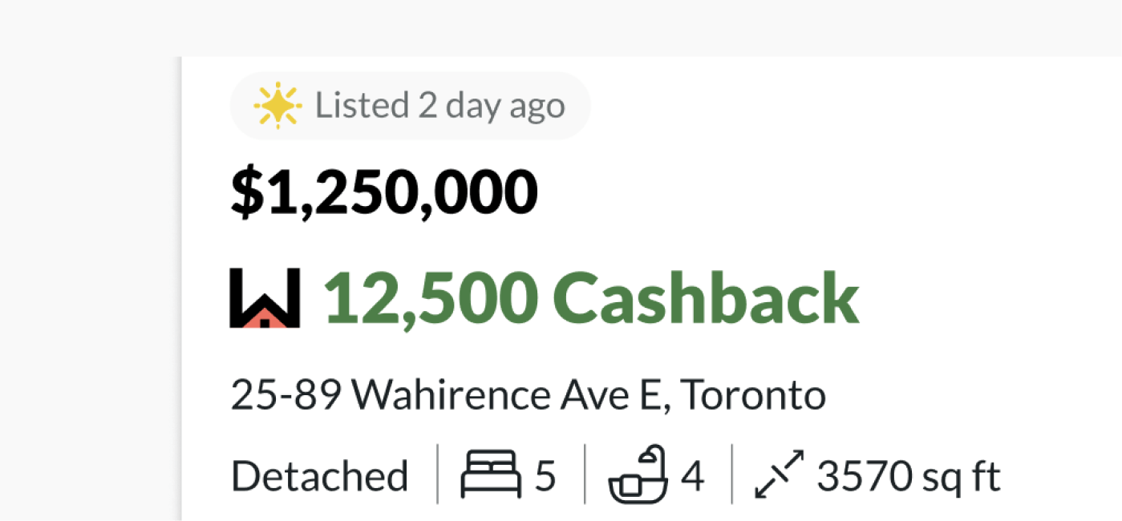Viewport: 1122px width, 521px height.
Task: Click the bathroom count "4"
Action: pyautogui.click(x=693, y=477)
